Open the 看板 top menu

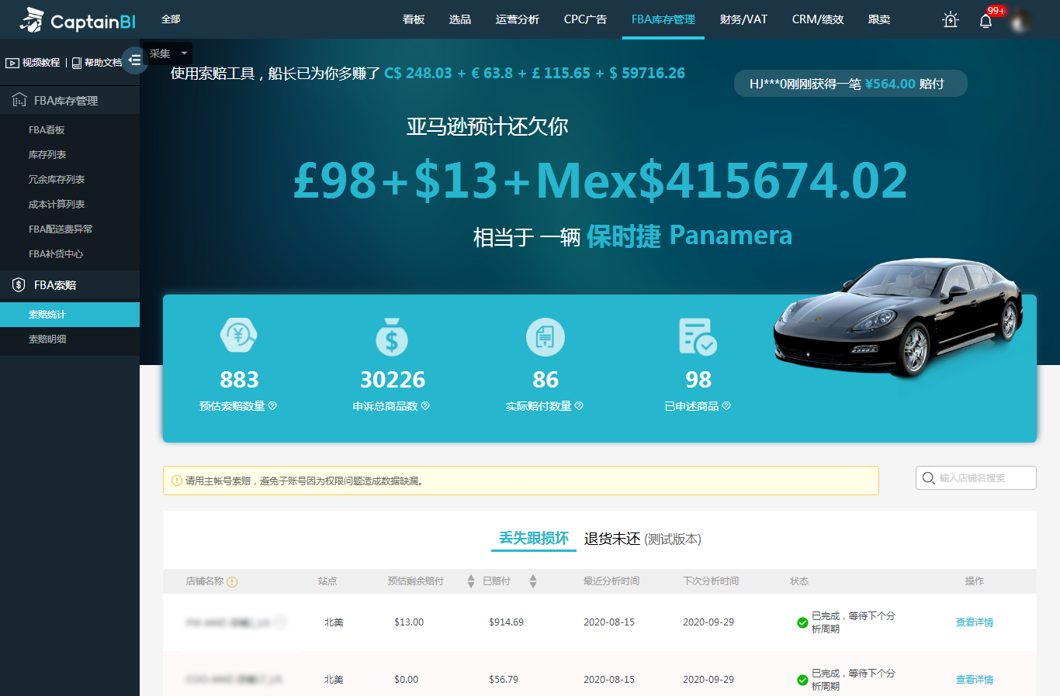point(414,19)
